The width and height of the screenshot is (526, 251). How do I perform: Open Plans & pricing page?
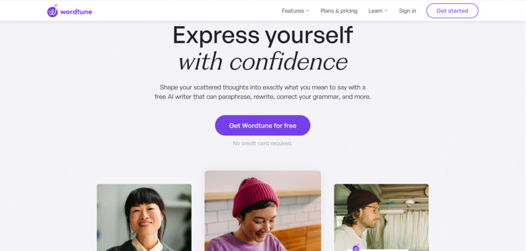(x=339, y=11)
